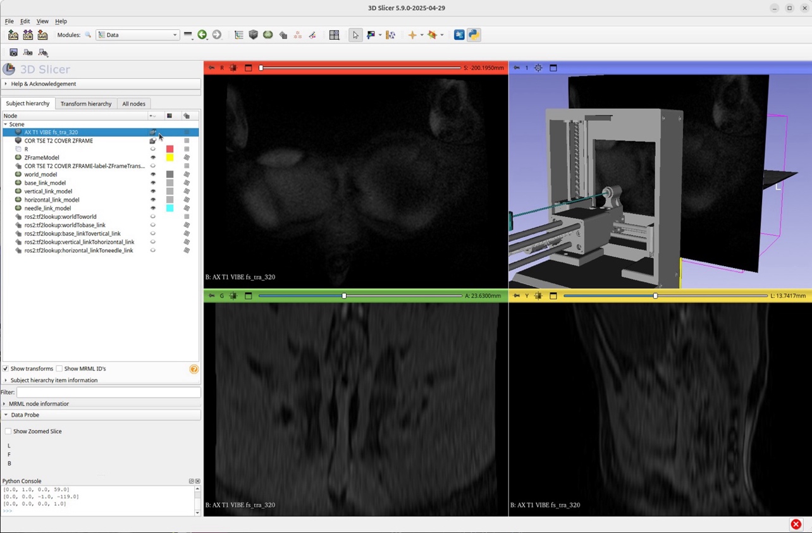Open the View menu

(42, 21)
